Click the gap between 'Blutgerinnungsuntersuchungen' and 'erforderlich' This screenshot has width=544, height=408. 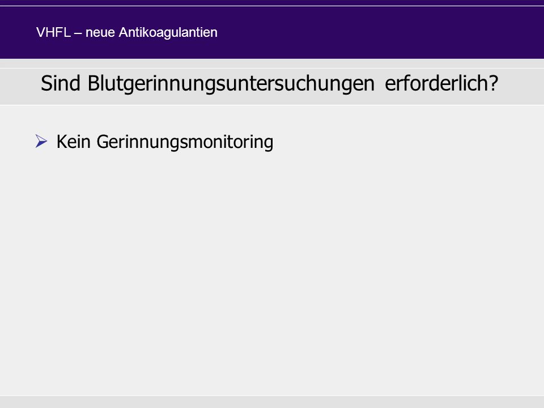(x=380, y=84)
